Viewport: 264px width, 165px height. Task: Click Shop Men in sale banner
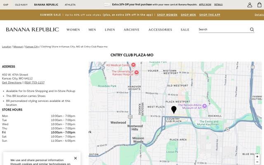click(x=189, y=15)
